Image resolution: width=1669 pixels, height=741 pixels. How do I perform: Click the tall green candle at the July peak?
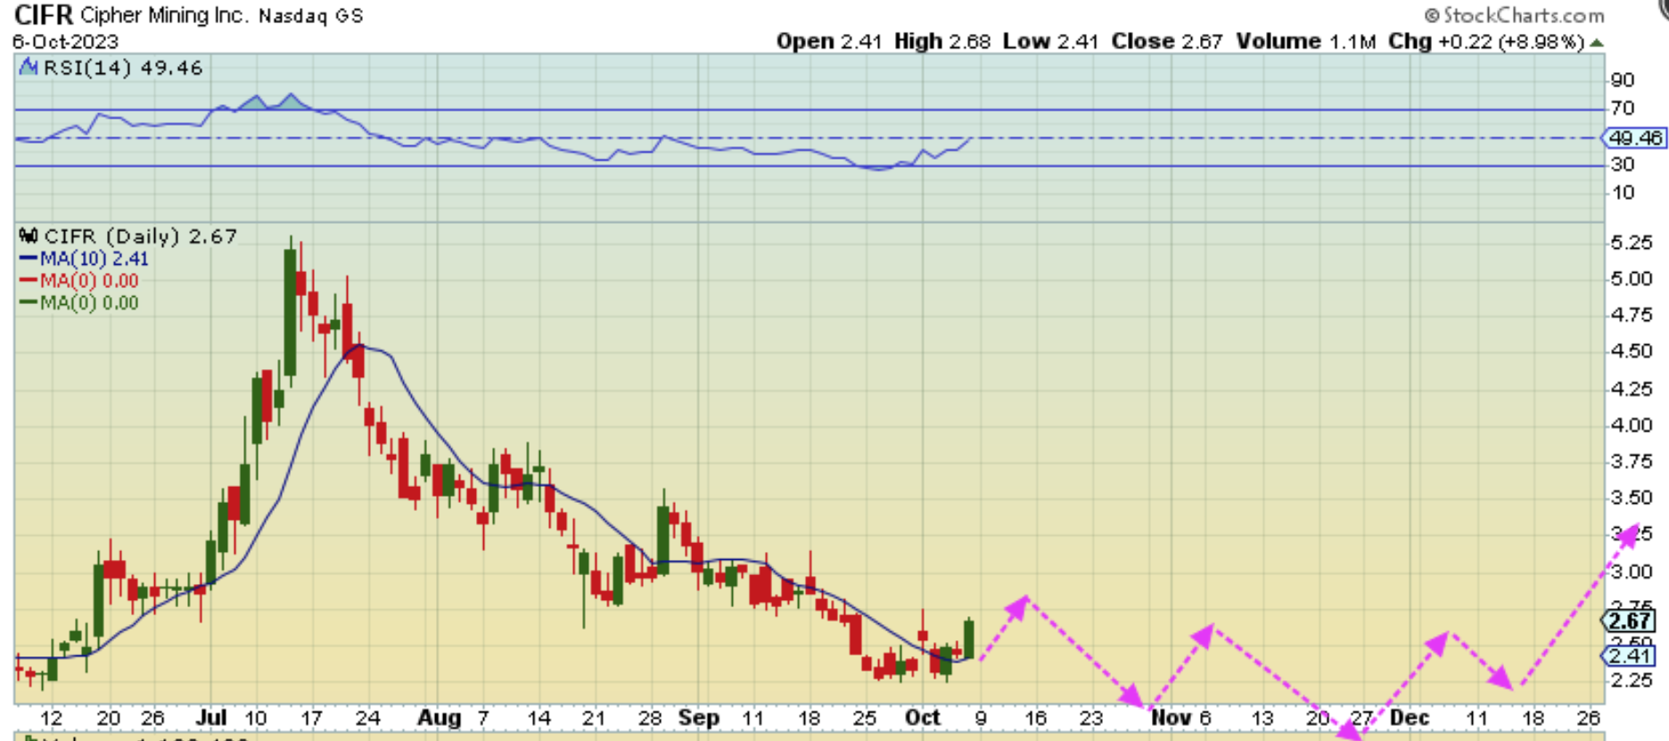pyautogui.click(x=290, y=312)
